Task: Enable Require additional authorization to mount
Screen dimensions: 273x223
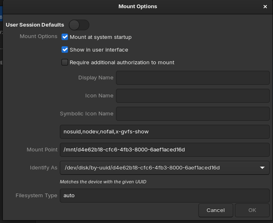Action: (65, 62)
